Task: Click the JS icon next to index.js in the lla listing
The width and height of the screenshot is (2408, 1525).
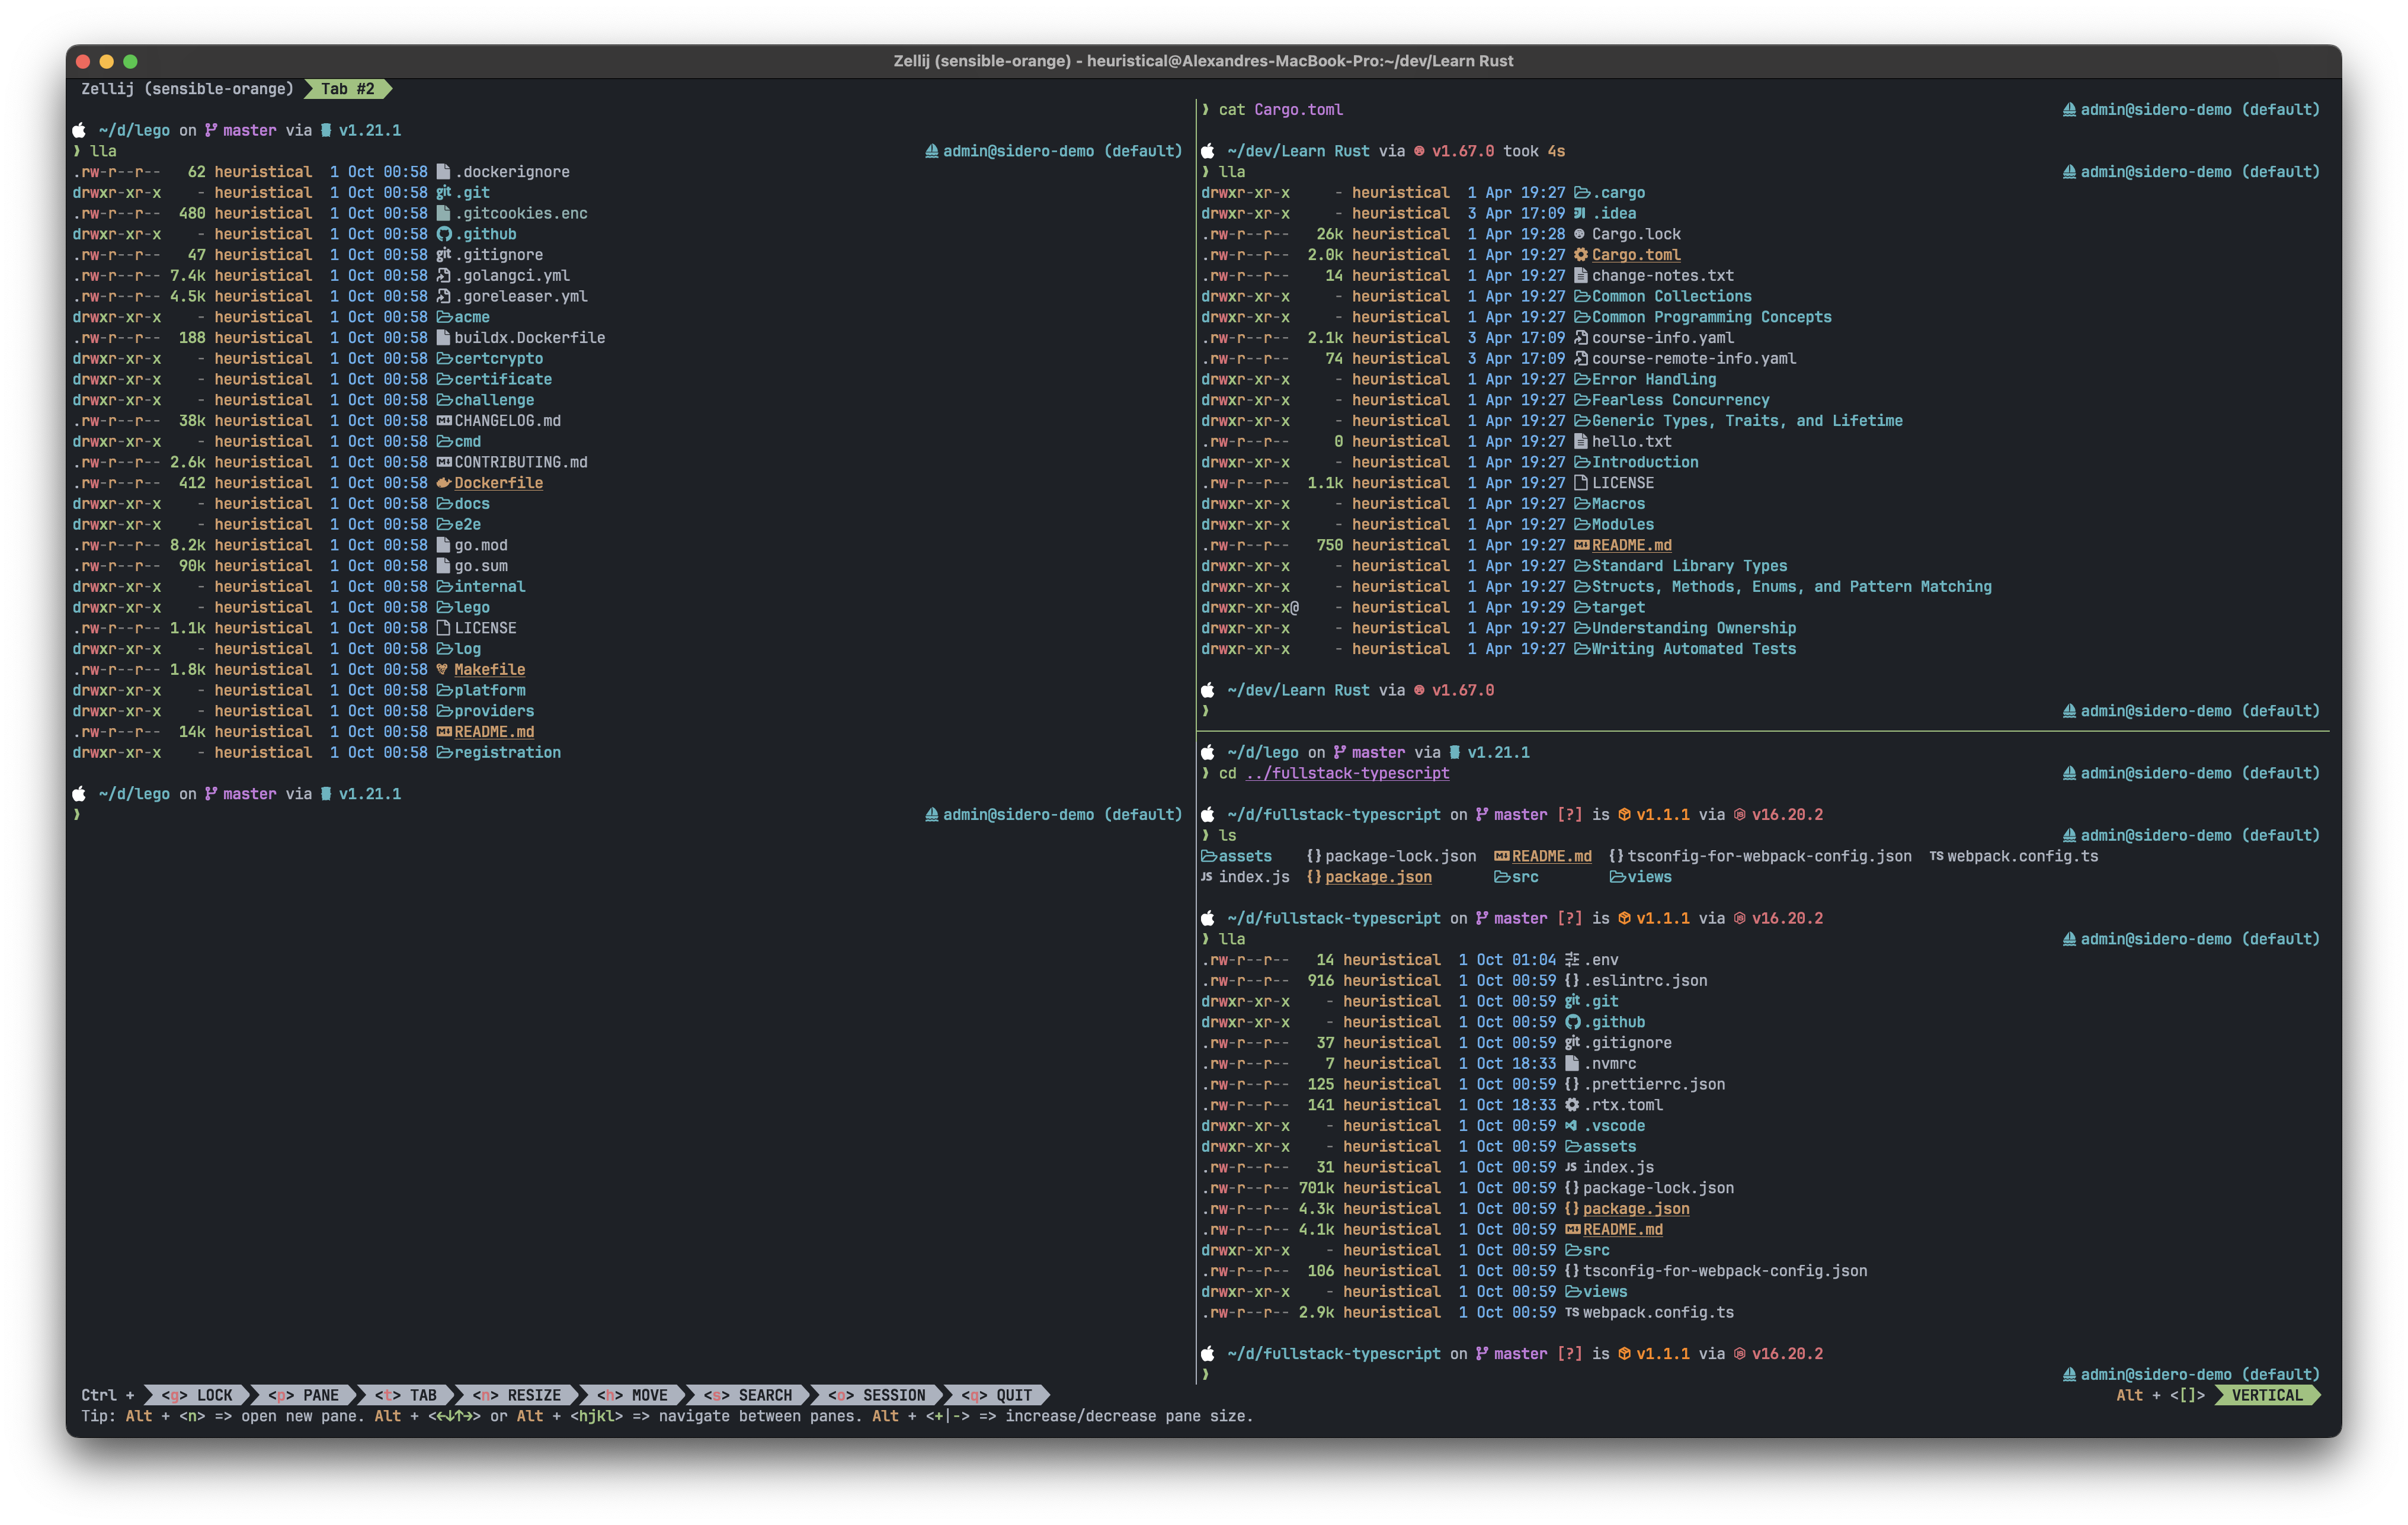Action: pyautogui.click(x=1572, y=1167)
